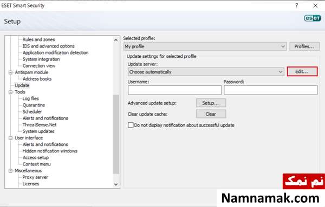The width and height of the screenshot is (325, 207).
Task: Click the ESET logo icon
Action: (x=313, y=18)
